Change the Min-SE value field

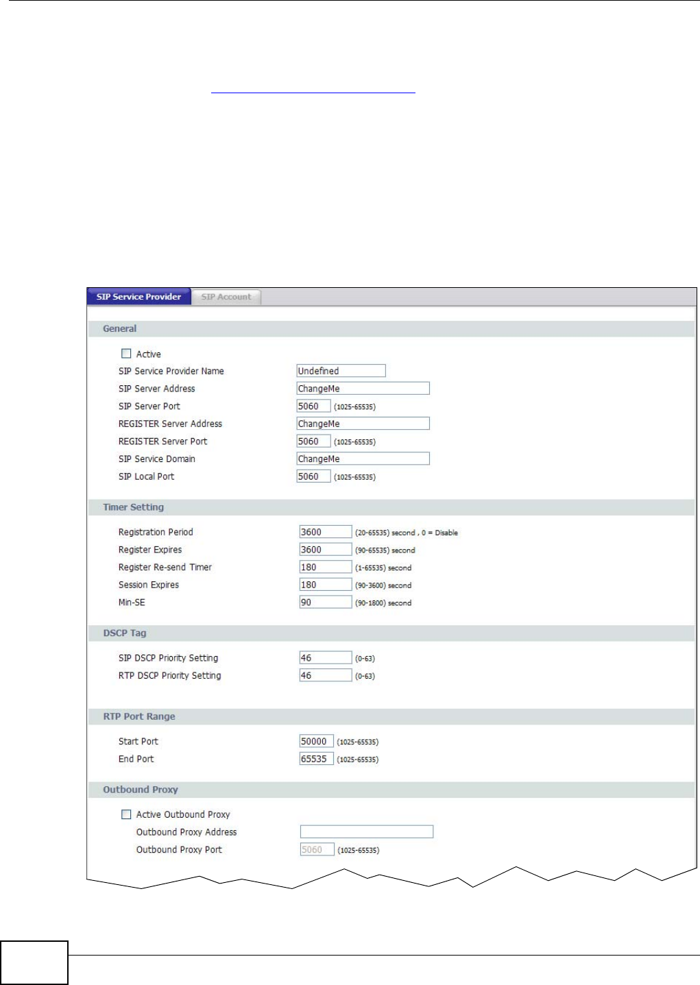click(326, 603)
